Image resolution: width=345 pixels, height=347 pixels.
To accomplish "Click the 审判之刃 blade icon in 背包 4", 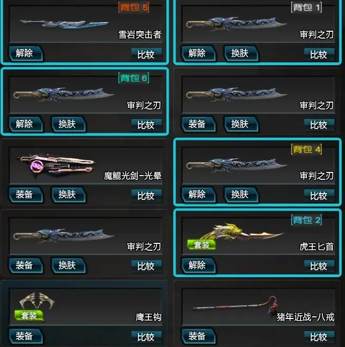I will click(x=236, y=166).
